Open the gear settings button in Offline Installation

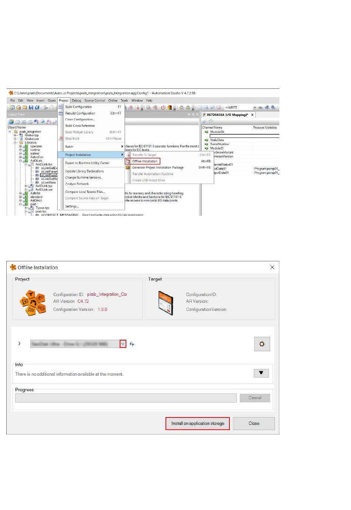pyautogui.click(x=262, y=344)
